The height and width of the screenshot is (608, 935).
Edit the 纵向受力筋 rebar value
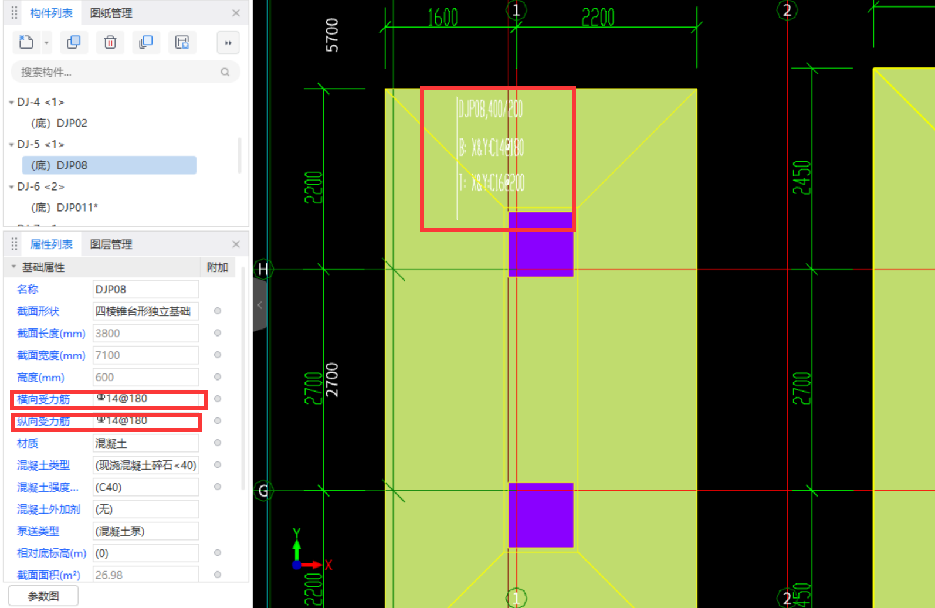[x=145, y=422]
